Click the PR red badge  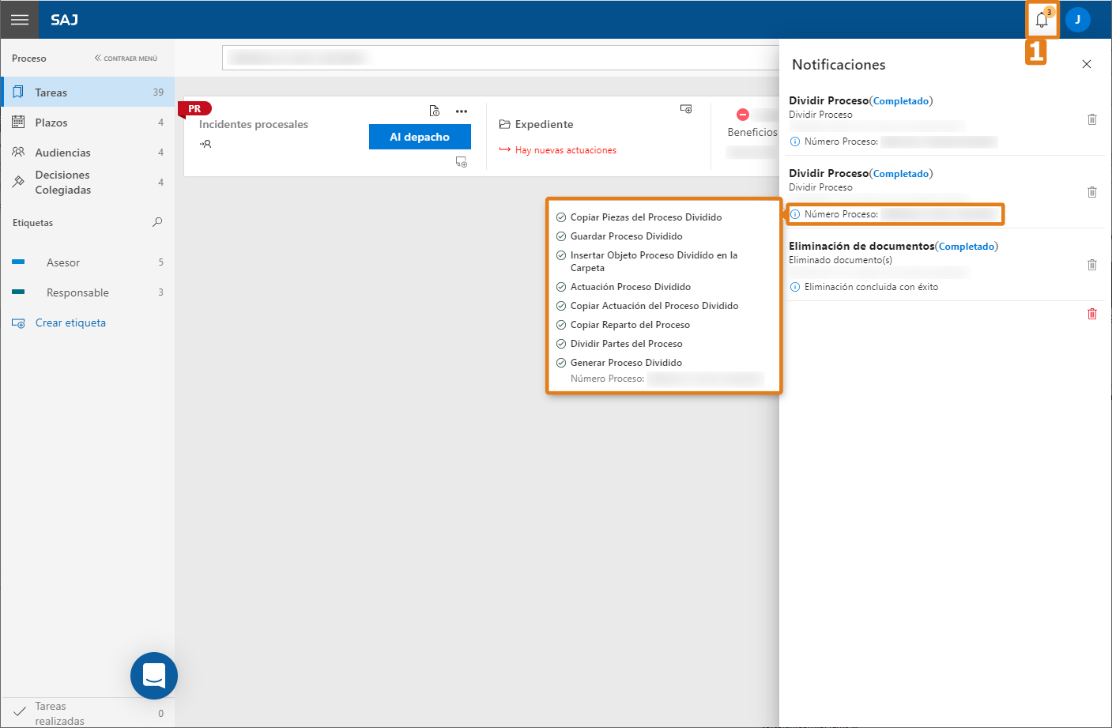tap(194, 108)
